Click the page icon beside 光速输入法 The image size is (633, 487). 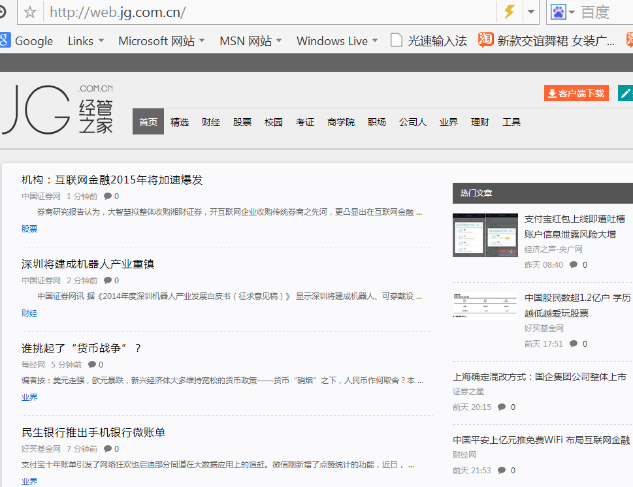coord(397,40)
